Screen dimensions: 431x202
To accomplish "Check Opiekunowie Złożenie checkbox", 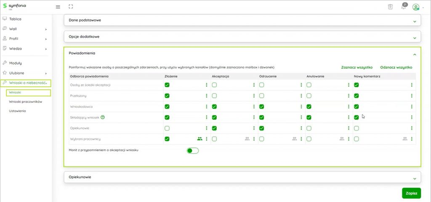I will point(167,128).
